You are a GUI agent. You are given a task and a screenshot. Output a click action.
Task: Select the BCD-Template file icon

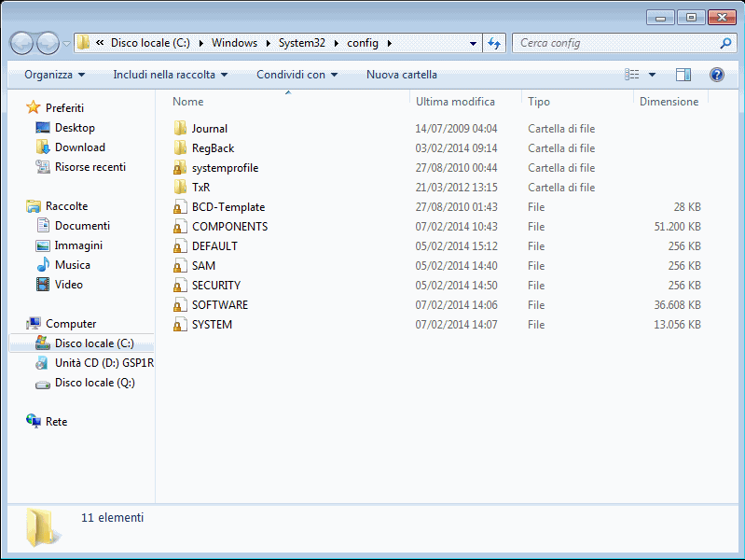pos(180,206)
